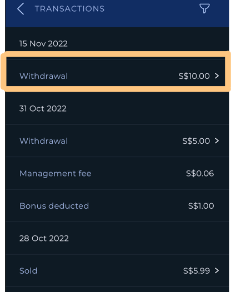
Task: Expand chevron beside S$10.00 withdrawal
Action: [x=217, y=76]
